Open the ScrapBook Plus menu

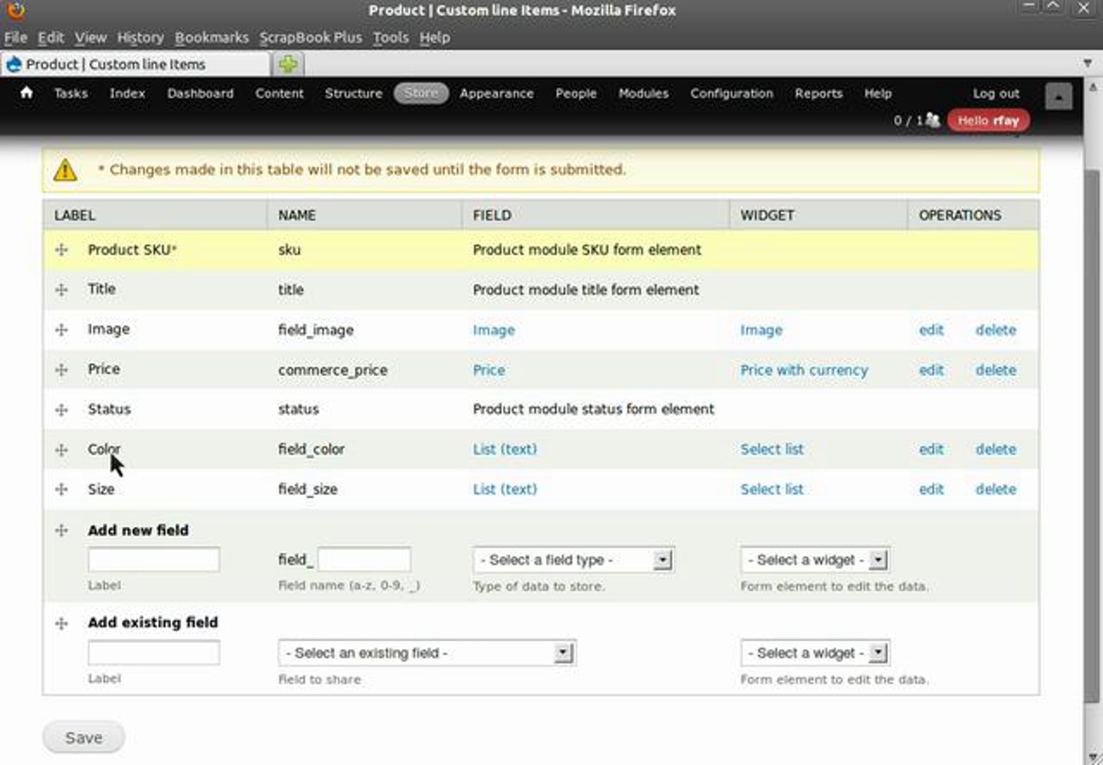311,37
